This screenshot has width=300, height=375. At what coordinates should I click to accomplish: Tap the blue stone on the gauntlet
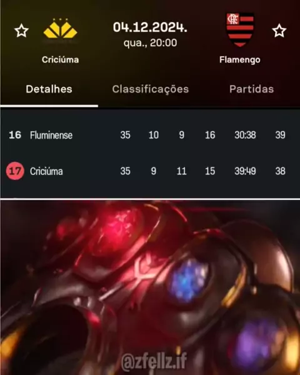189,280
